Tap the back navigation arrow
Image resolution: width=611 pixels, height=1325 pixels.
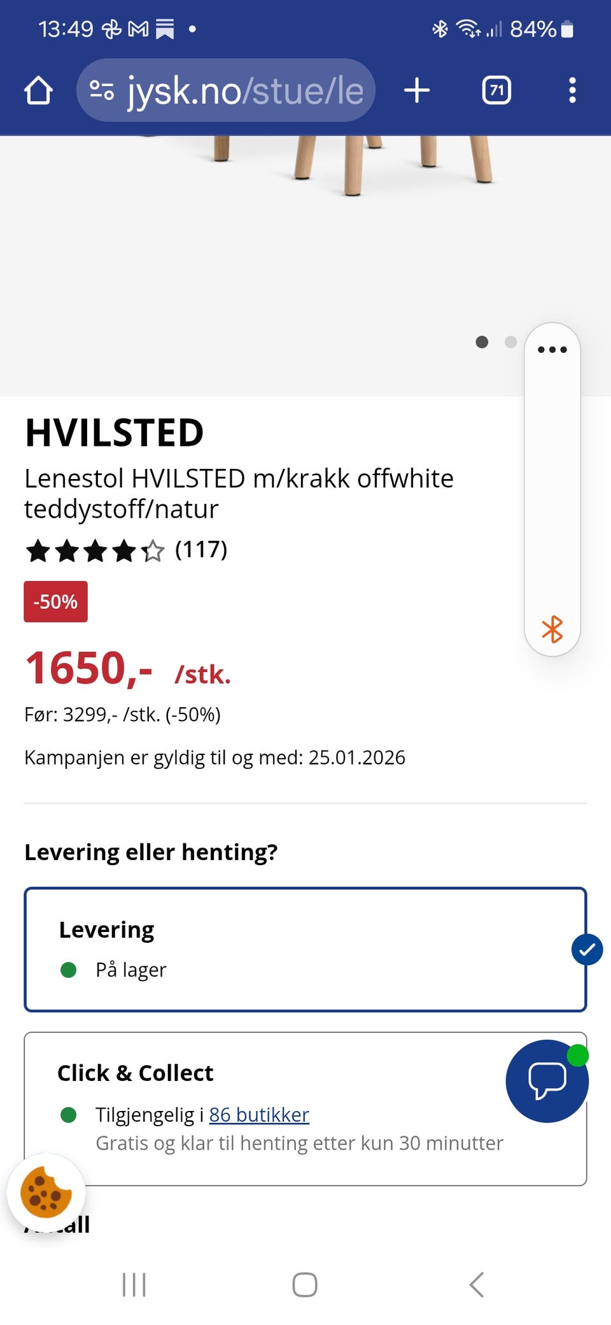(x=477, y=1285)
